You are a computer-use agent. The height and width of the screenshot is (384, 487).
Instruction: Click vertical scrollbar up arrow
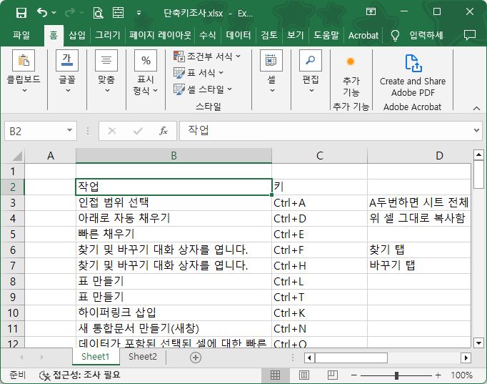click(478, 155)
